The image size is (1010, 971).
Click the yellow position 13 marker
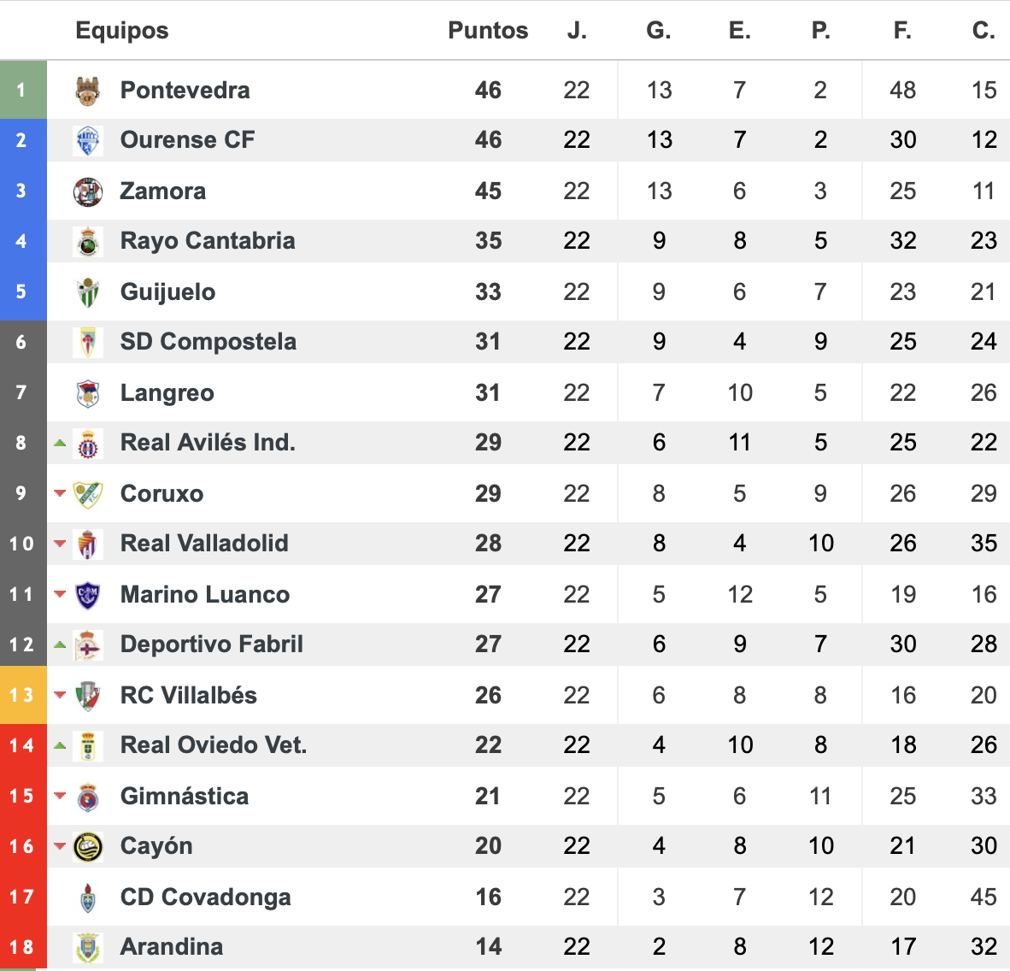(x=23, y=695)
